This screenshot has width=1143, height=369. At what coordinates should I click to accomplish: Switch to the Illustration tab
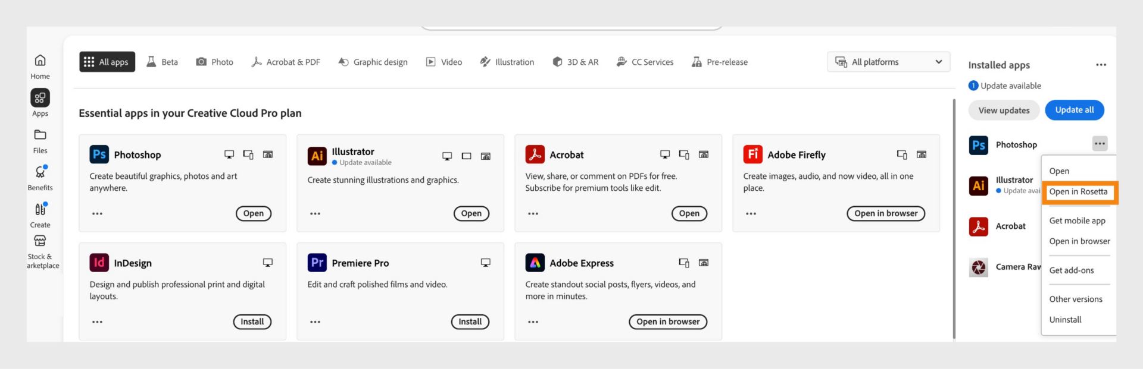[x=507, y=62]
